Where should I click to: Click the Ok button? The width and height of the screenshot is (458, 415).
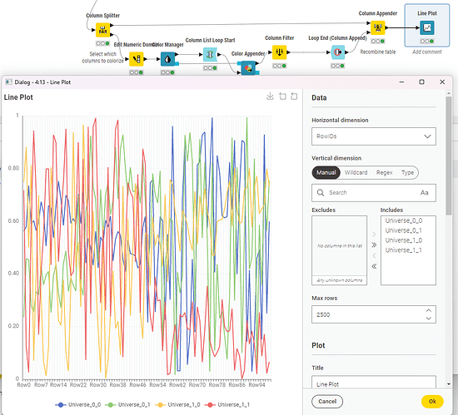[x=432, y=402]
